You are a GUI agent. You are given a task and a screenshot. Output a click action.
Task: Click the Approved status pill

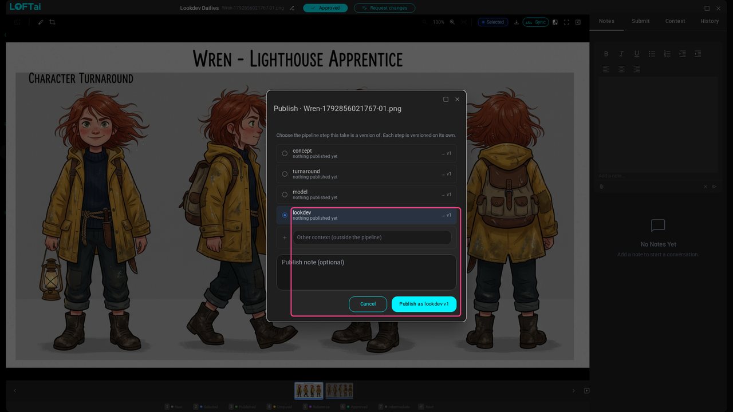pos(325,8)
